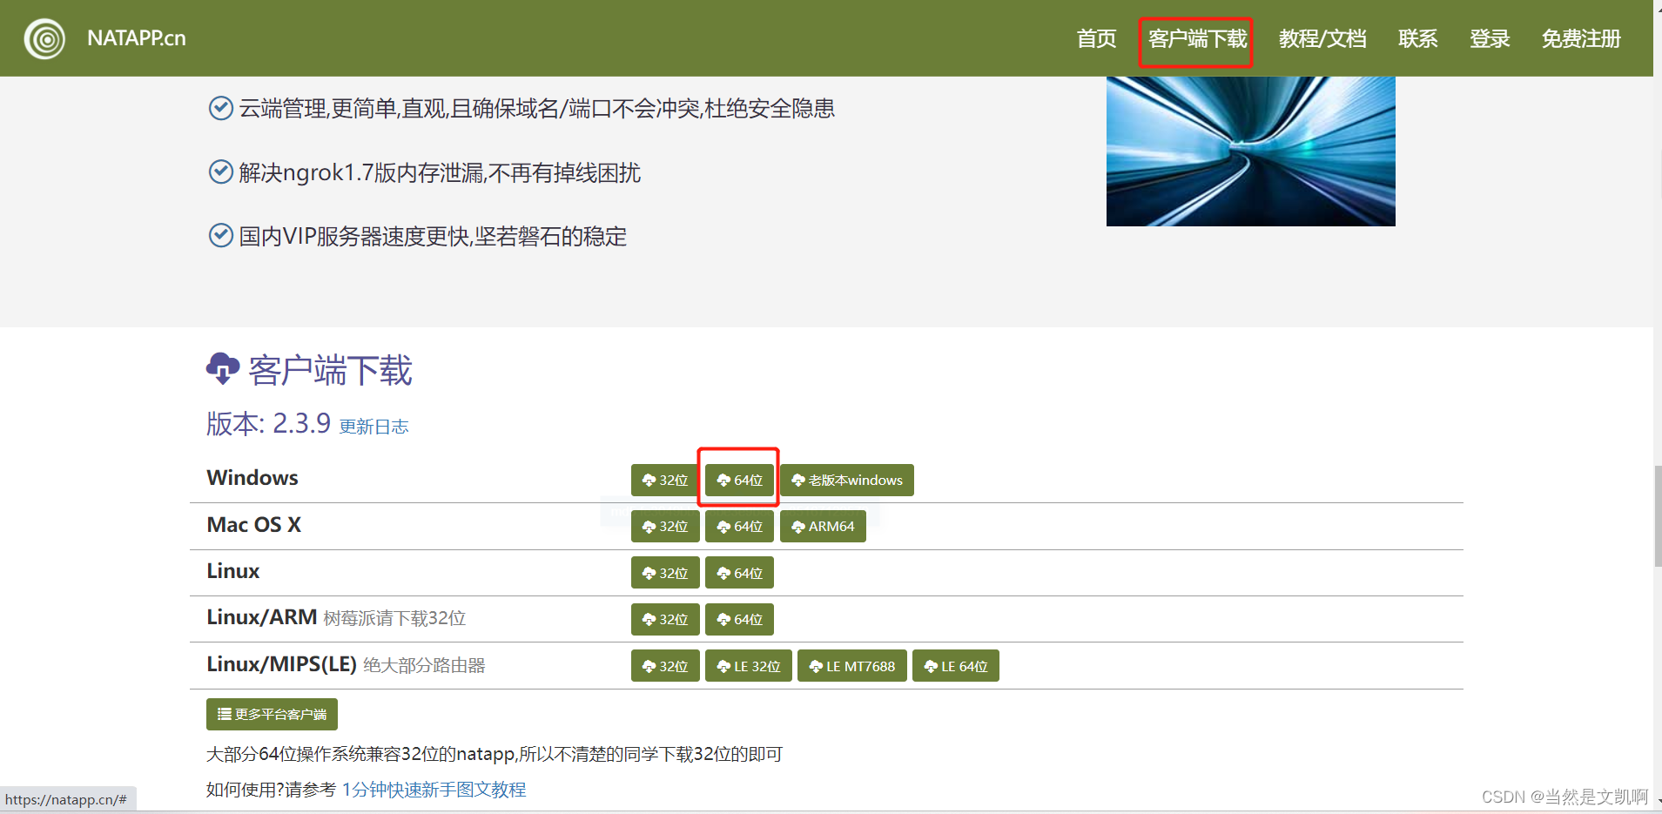Download the Linux/ARM 64位 client
Screen dimensions: 1662x814
[737, 619]
